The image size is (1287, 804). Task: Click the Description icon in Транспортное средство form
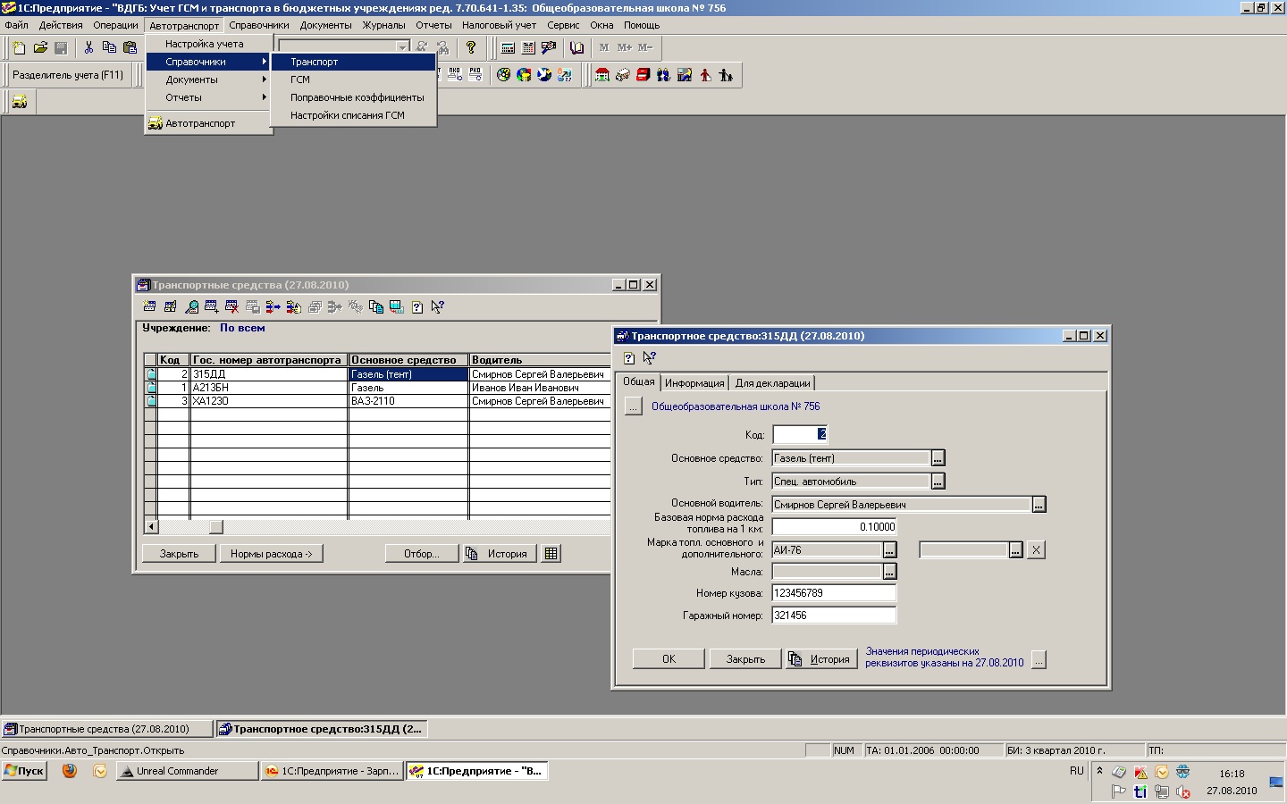click(x=629, y=358)
